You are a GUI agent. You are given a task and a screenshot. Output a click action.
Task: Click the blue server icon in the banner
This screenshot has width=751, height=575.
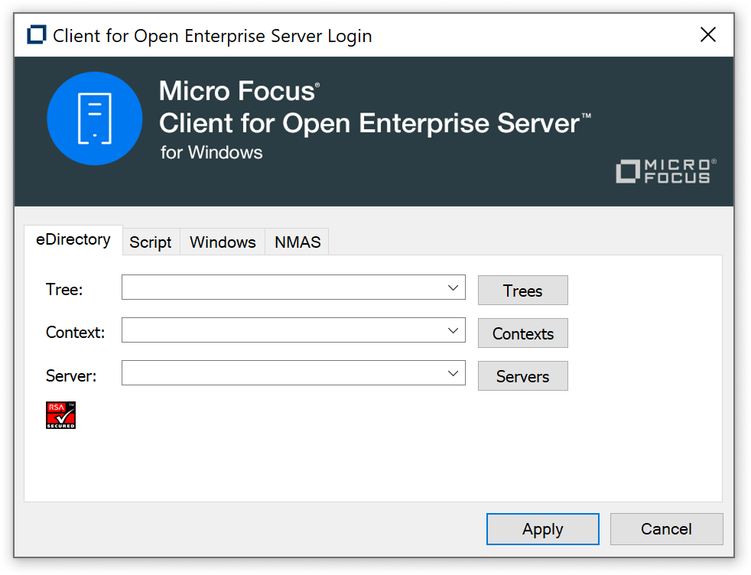(x=95, y=119)
